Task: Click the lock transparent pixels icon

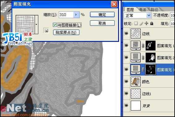Action: (136, 23)
